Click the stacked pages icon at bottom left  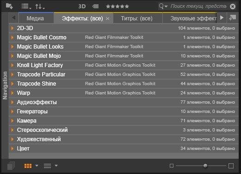(x=11, y=166)
